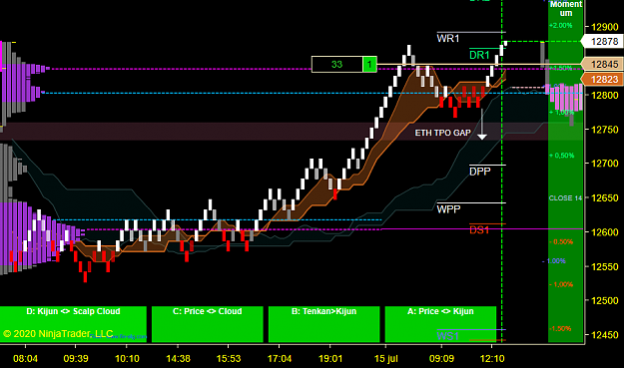Viewport: 624px width, 368px height.
Task: Click the 15 jul date axis label
Action: (x=386, y=359)
